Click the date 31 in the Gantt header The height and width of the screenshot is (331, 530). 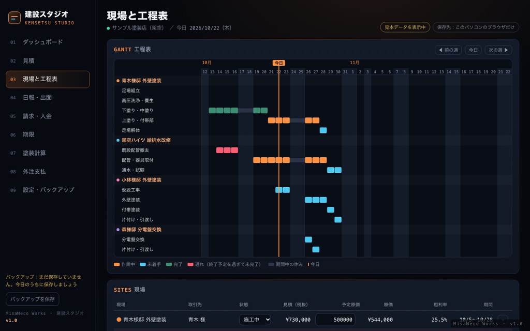tap(345, 72)
